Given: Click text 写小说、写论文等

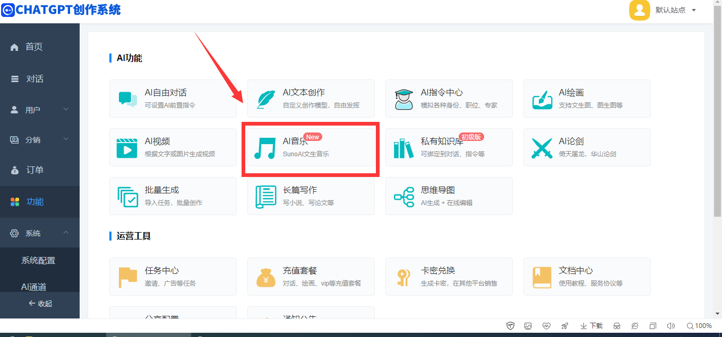Looking at the screenshot, I should [x=308, y=203].
